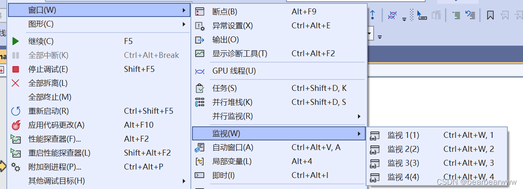Open Watch 1 (监视 1) window

437,135
